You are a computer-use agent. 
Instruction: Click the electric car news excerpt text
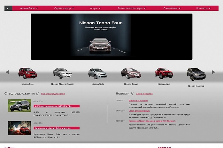point(159,106)
